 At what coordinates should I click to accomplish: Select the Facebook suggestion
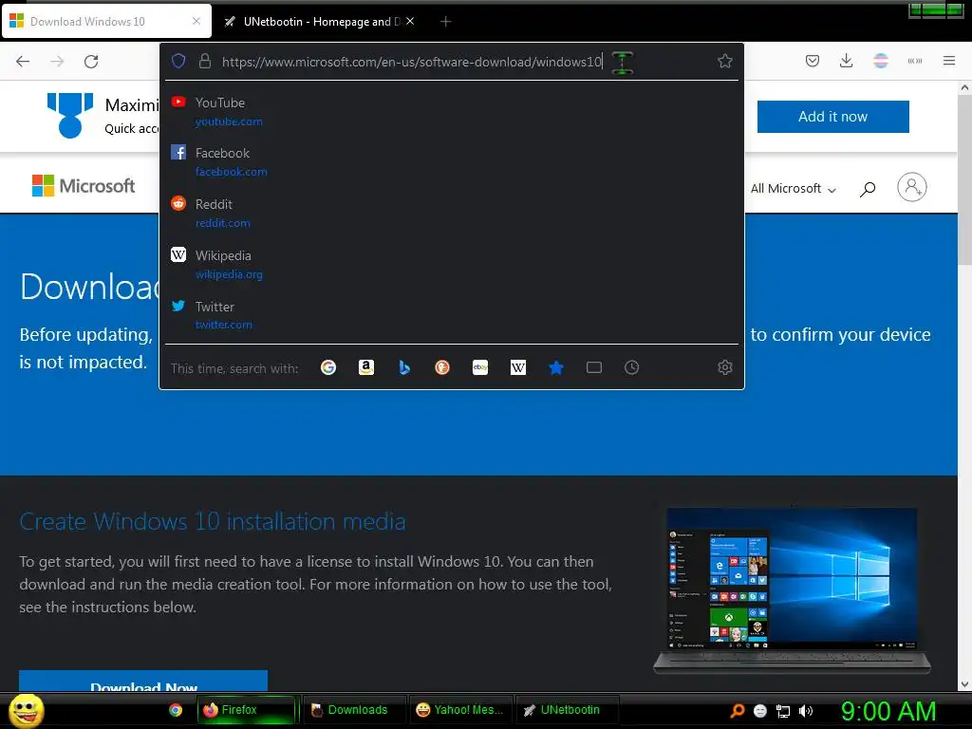[452, 161]
